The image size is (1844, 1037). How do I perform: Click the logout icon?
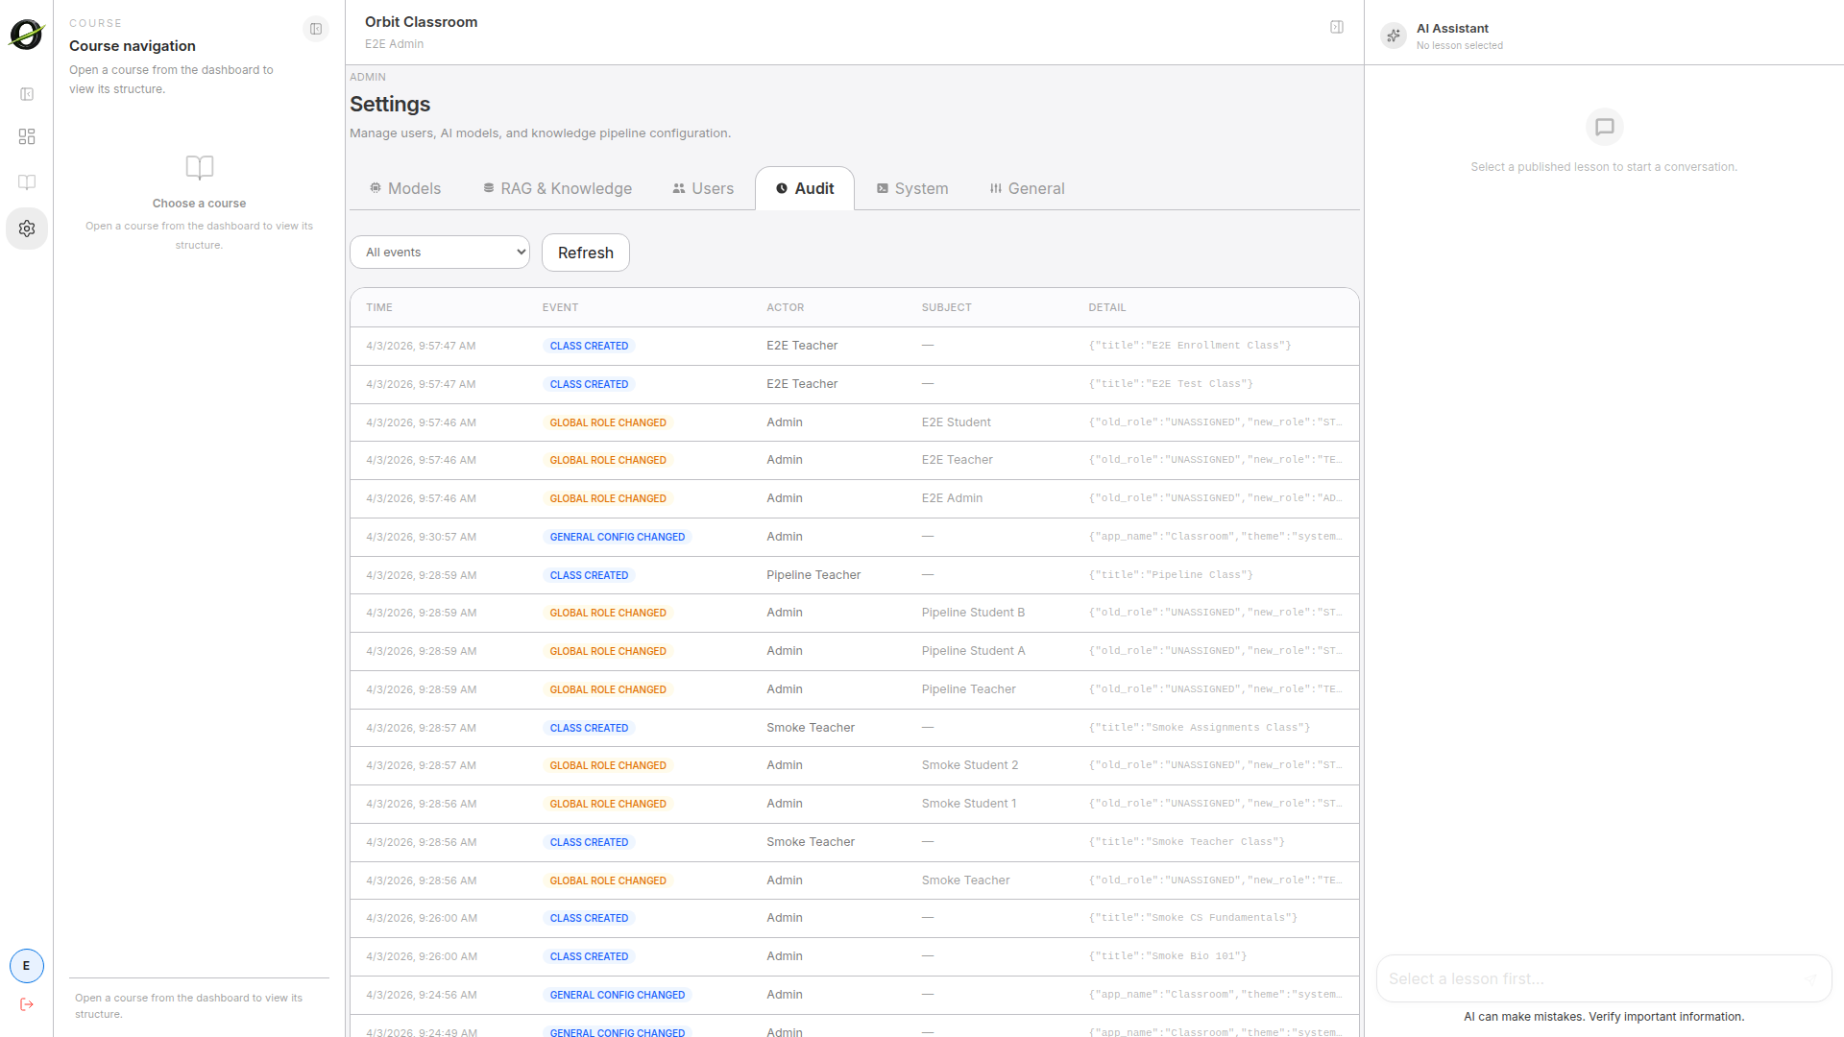click(x=27, y=1004)
